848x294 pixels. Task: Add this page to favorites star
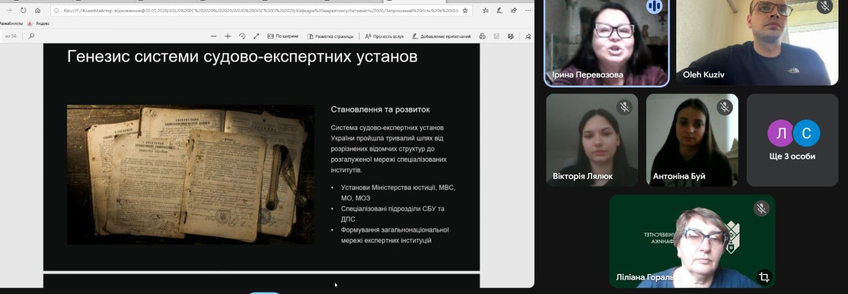[465, 11]
